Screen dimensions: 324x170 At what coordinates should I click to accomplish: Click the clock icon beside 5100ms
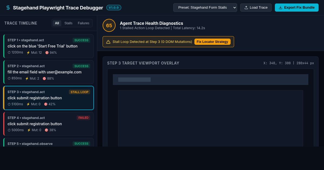tap(9, 104)
